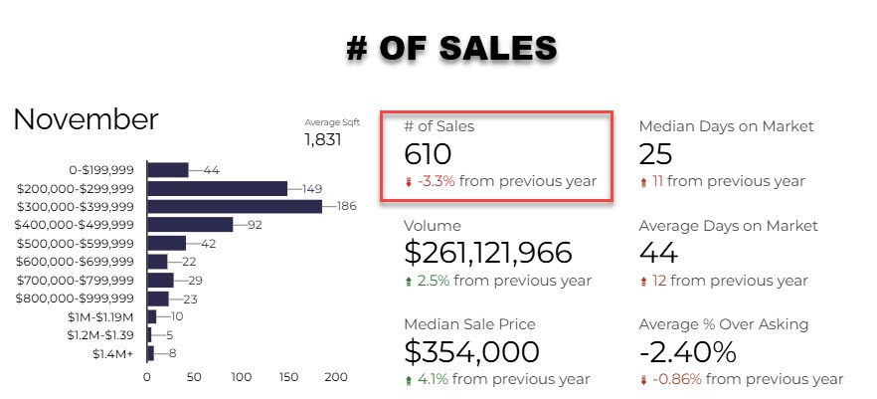877x399 pixels.
Task: Click the # OF SALES title heading
Action: (451, 48)
